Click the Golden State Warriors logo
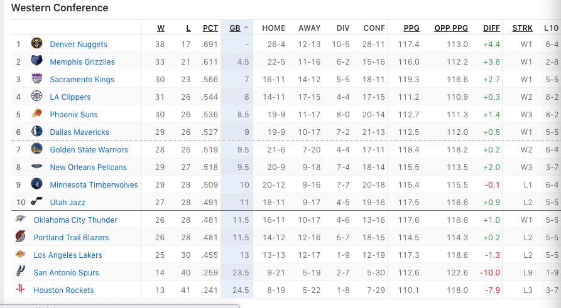 37,148
